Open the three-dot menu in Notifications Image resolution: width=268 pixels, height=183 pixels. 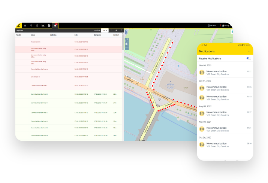click(249, 51)
